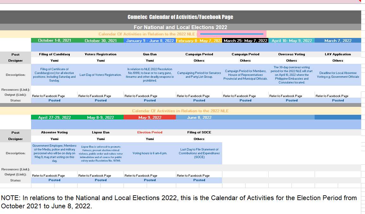Click the Liqour Ban post cell
The height and width of the screenshot is (214, 365).
[100, 132]
